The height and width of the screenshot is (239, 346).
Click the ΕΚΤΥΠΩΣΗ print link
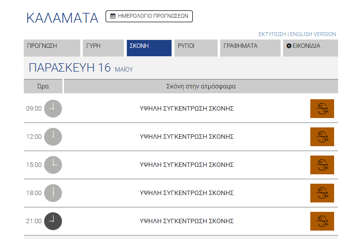pos(272,34)
